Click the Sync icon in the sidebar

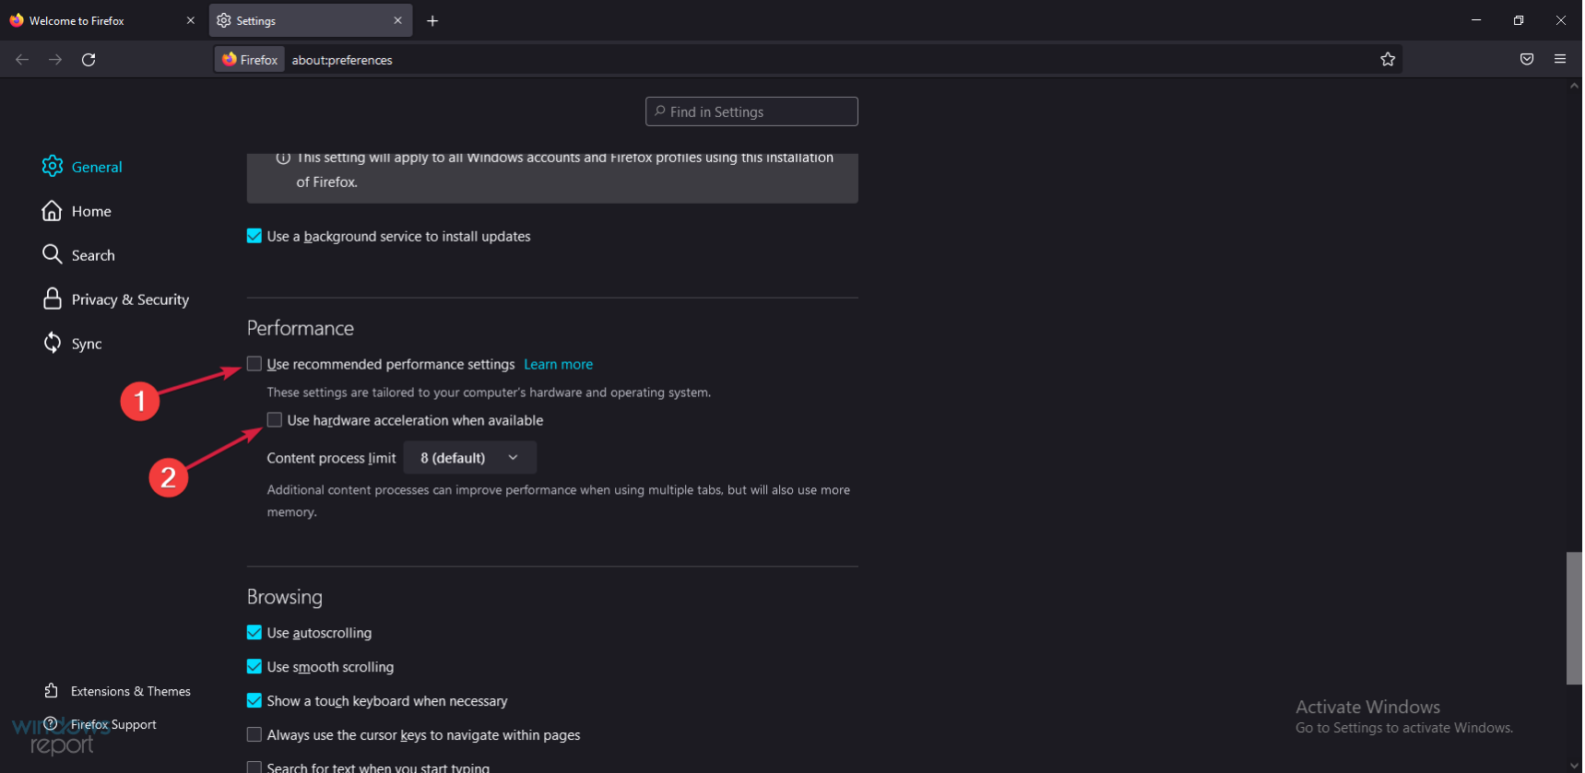pos(53,344)
